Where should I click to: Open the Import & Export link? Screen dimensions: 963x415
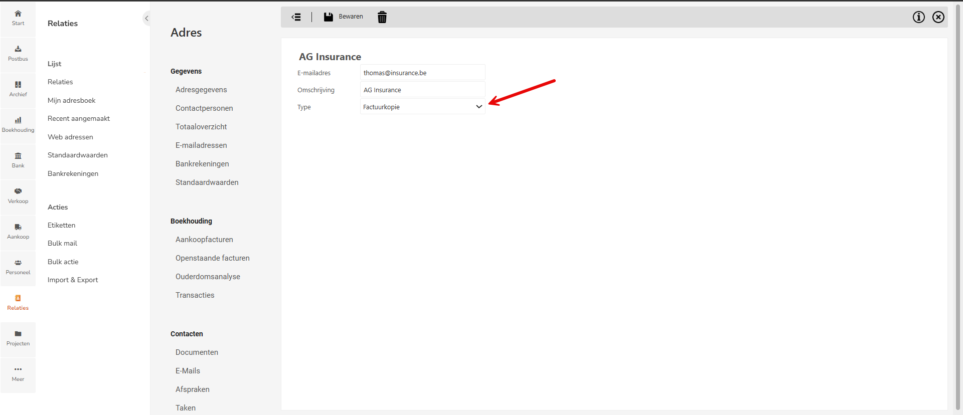73,280
